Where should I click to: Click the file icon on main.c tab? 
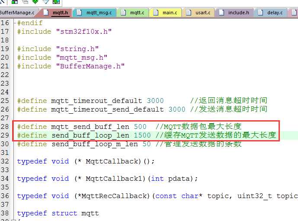click(x=156, y=13)
